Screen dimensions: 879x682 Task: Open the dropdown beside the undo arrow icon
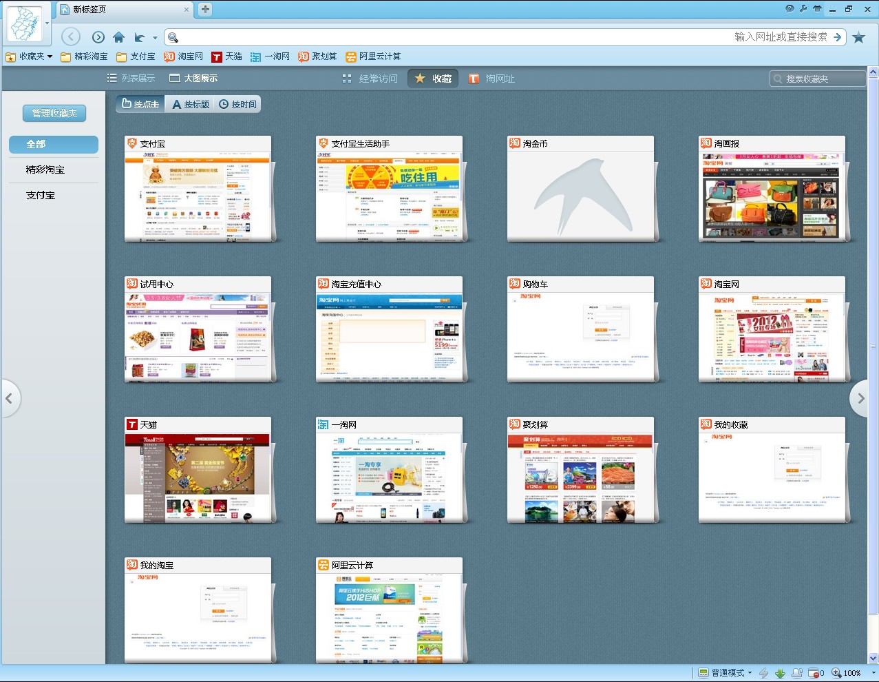[x=155, y=38]
